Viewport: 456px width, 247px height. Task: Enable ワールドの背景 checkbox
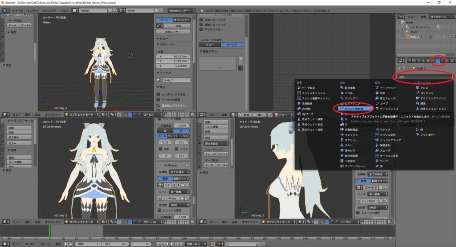click(159, 100)
